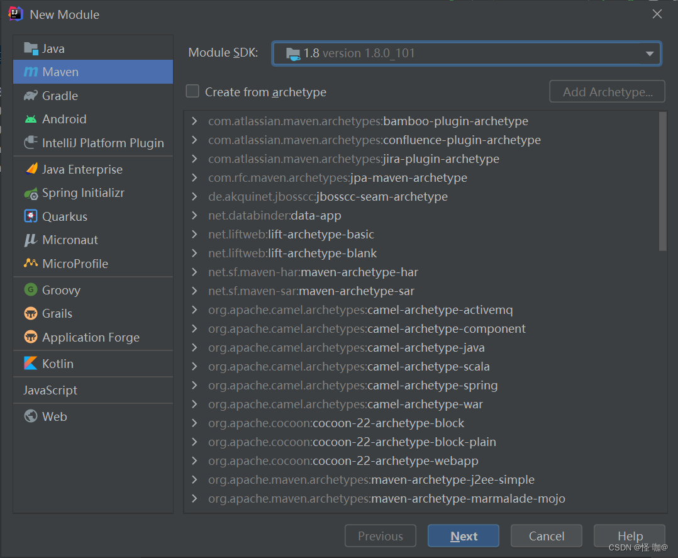The width and height of the screenshot is (678, 558).
Task: Select maven-archetype-marmalade-mojo row
Action: [425, 498]
